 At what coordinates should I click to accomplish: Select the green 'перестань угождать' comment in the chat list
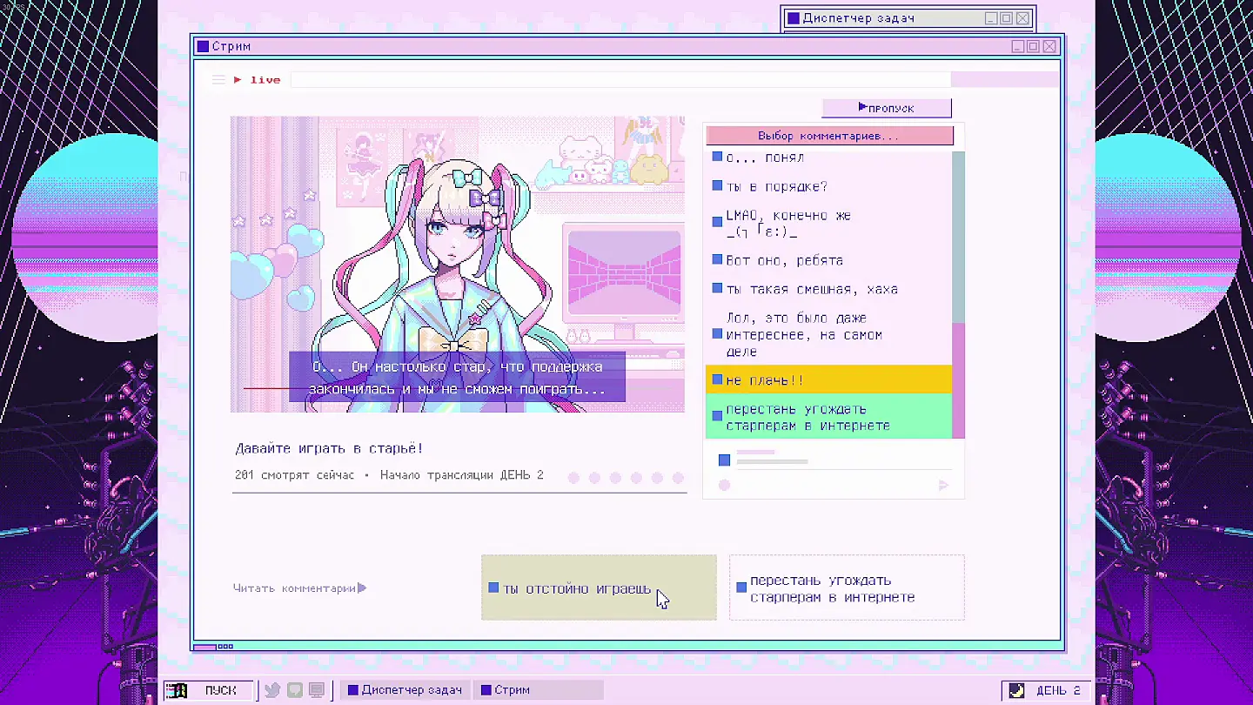(x=828, y=417)
